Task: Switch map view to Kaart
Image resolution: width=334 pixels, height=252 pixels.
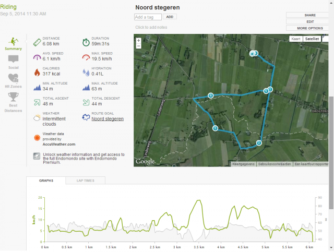Action: pos(296,39)
